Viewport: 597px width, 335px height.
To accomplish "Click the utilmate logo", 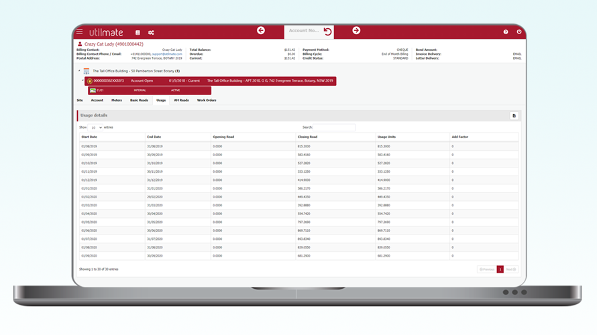I will [106, 32].
